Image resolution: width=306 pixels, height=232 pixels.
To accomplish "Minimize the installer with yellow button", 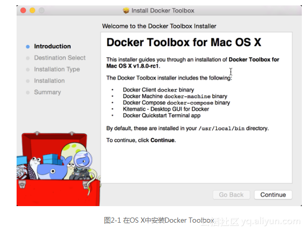I will coord(32,10).
